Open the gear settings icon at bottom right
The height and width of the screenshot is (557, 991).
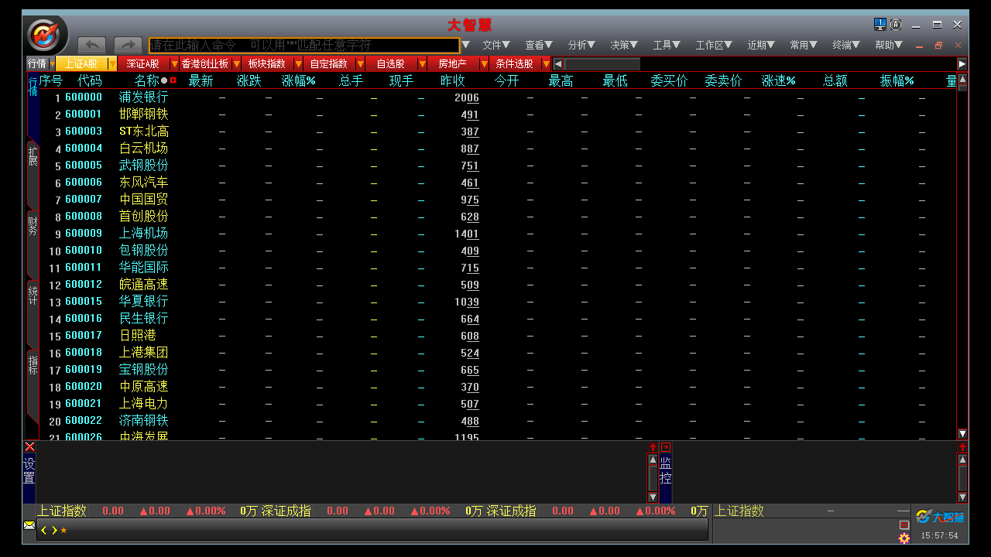(x=904, y=538)
